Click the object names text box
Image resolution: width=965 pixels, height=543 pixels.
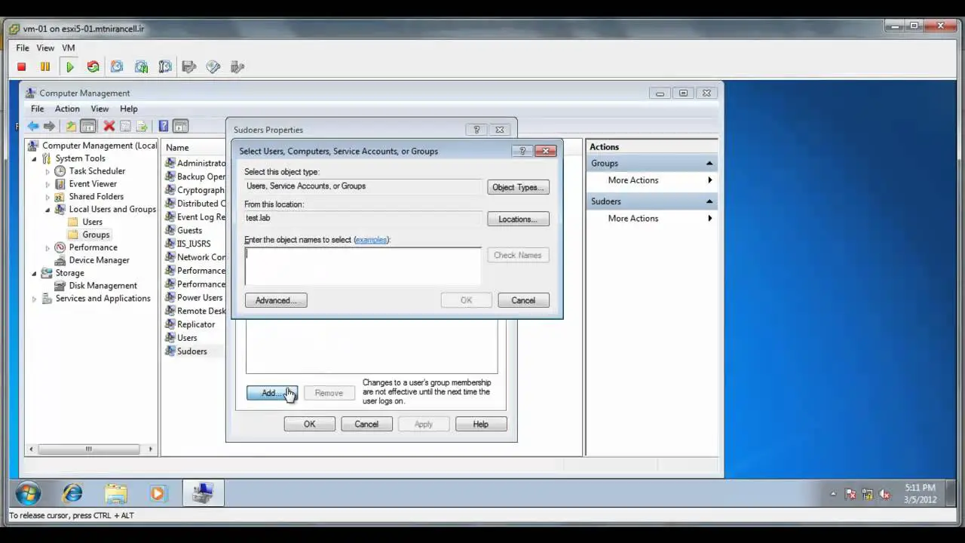point(363,265)
